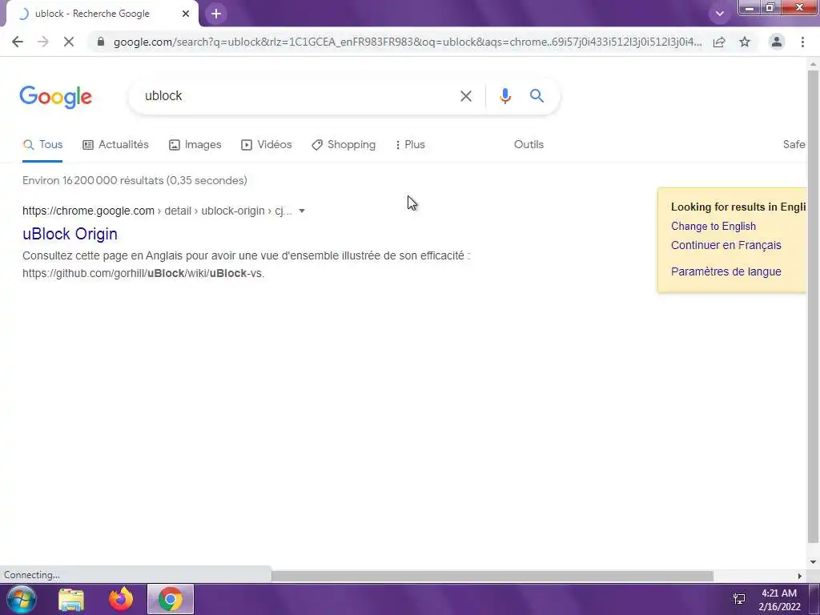Click the horizontal scrollbar thumb
Viewport: 820px width, 615px height.
click(492, 576)
